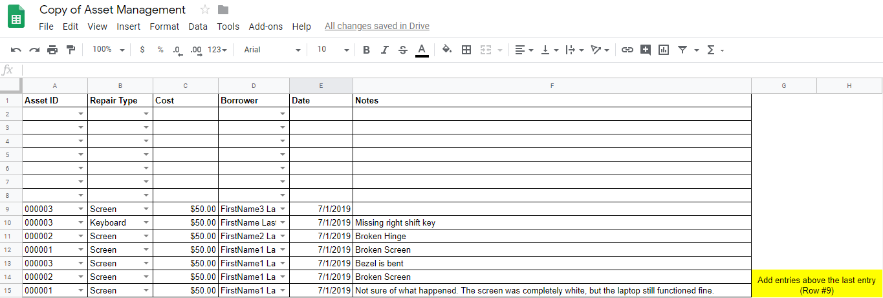Viewport: 883px width, 298px height.
Task: Open the fill color picker
Action: pyautogui.click(x=446, y=50)
